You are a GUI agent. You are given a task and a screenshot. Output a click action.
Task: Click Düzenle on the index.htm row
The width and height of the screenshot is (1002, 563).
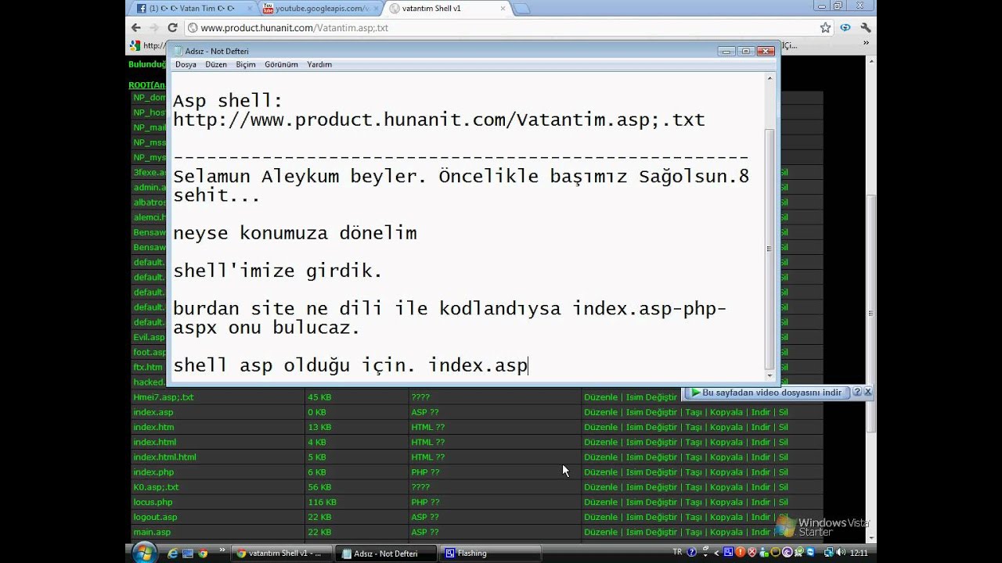pos(600,427)
